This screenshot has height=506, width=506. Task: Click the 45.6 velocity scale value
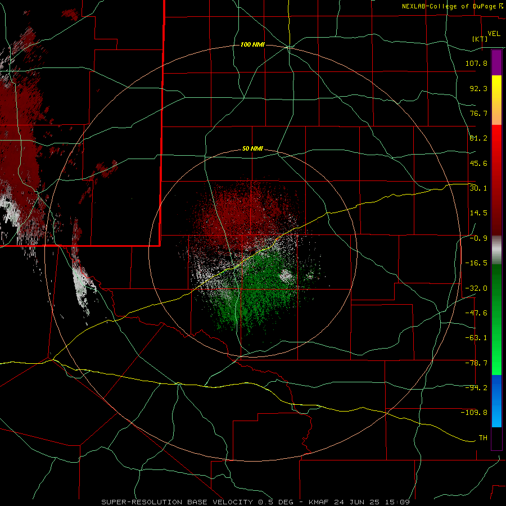(478, 163)
